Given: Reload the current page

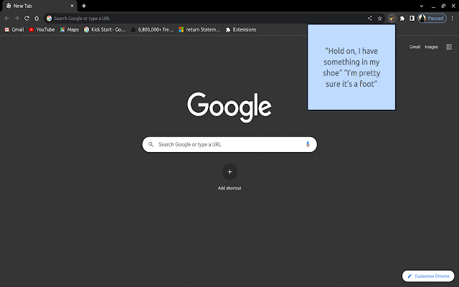Looking at the screenshot, I should click(27, 18).
